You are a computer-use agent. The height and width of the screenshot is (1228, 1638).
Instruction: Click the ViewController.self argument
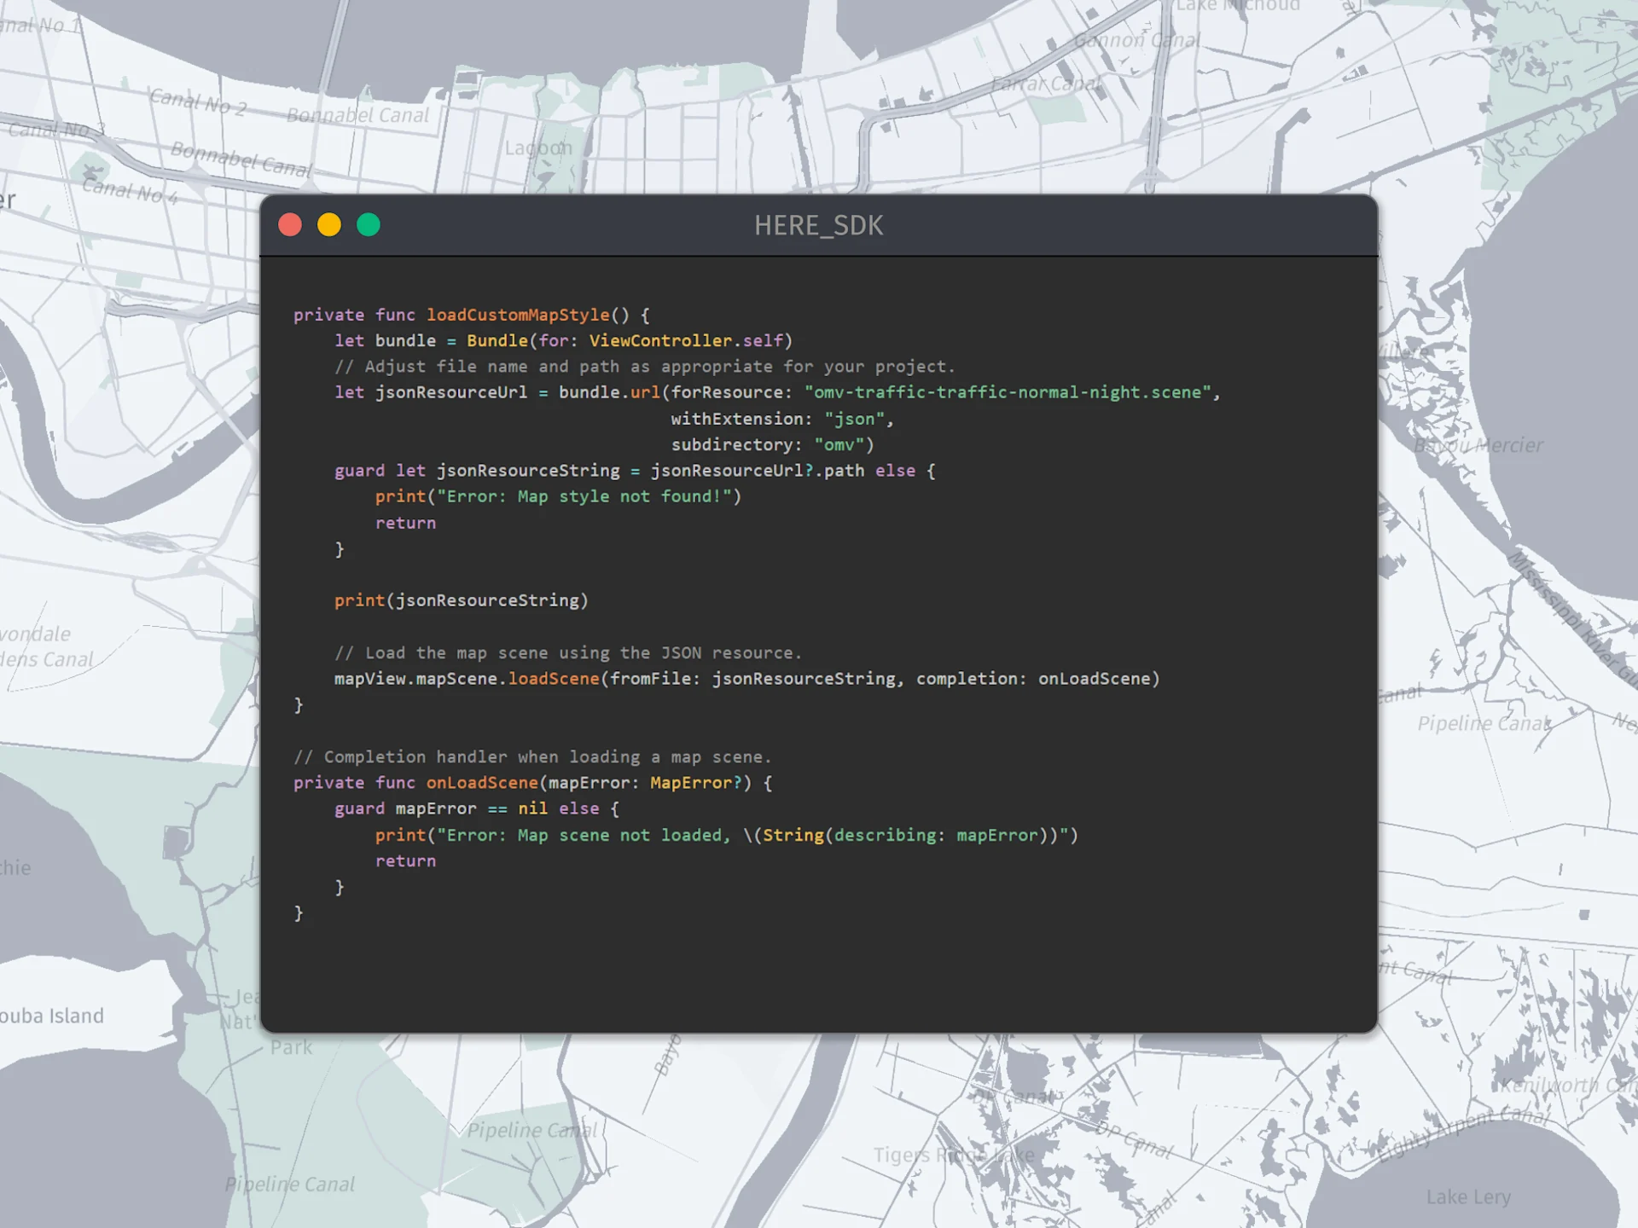(x=685, y=340)
